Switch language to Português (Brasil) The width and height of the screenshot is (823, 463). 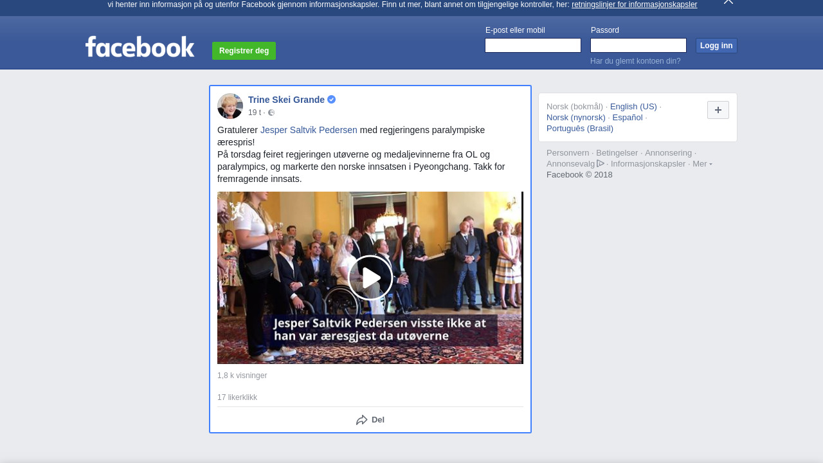point(580,129)
